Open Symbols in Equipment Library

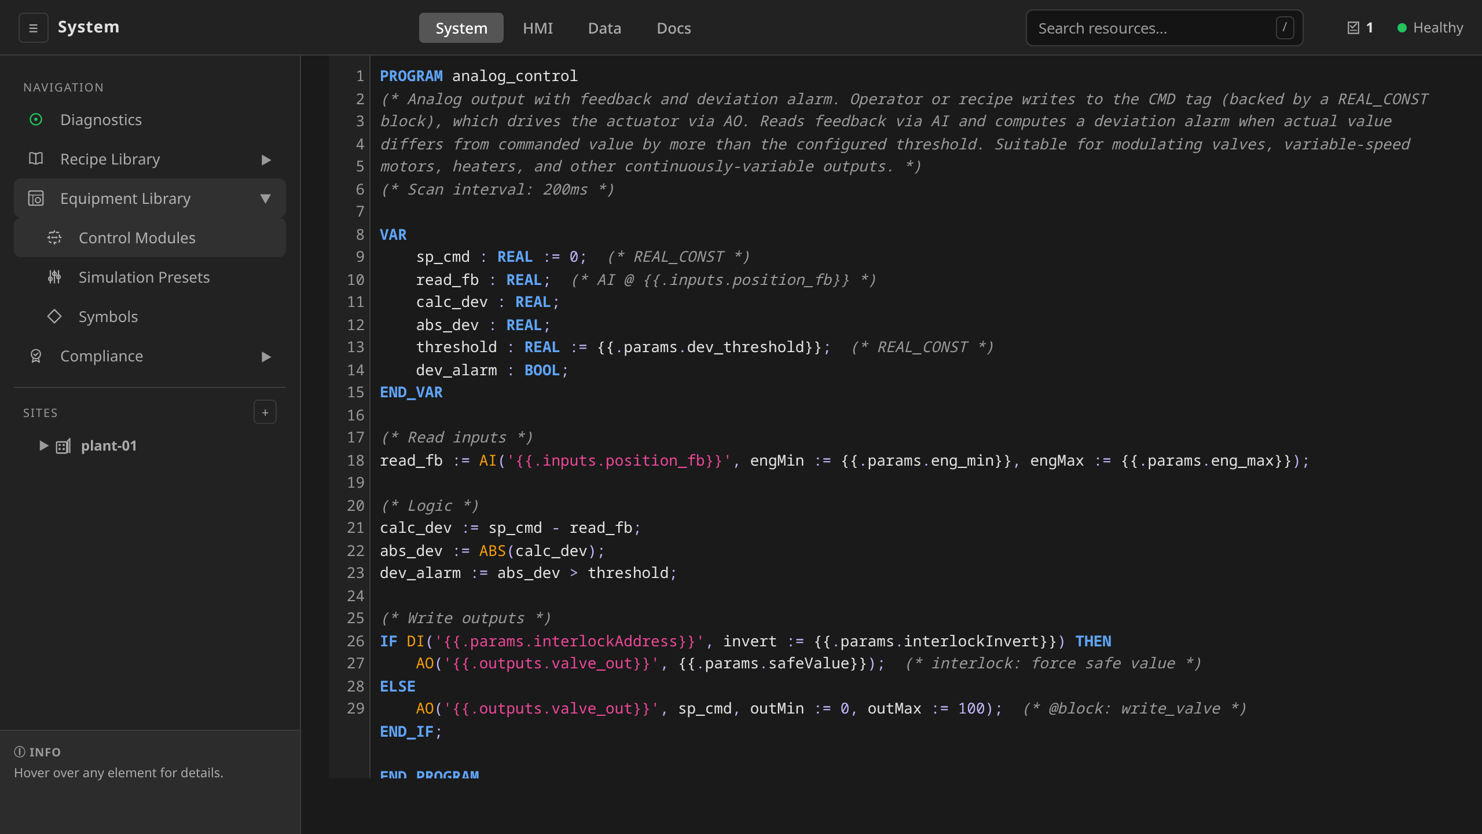[150, 316]
